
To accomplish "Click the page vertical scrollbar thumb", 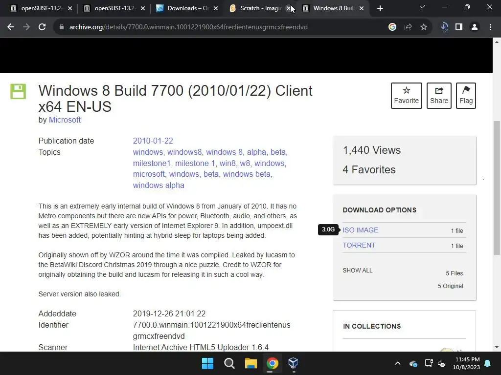I will [x=497, y=187].
